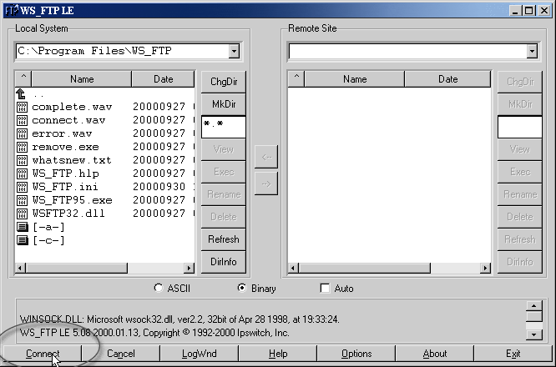Enable the Auto transfer mode checkbox
Viewport: 556px width, 367px height.
pos(325,288)
